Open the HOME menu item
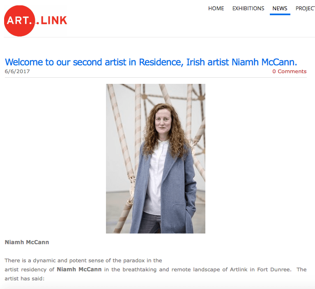The height and width of the screenshot is (289, 315). 216,9
